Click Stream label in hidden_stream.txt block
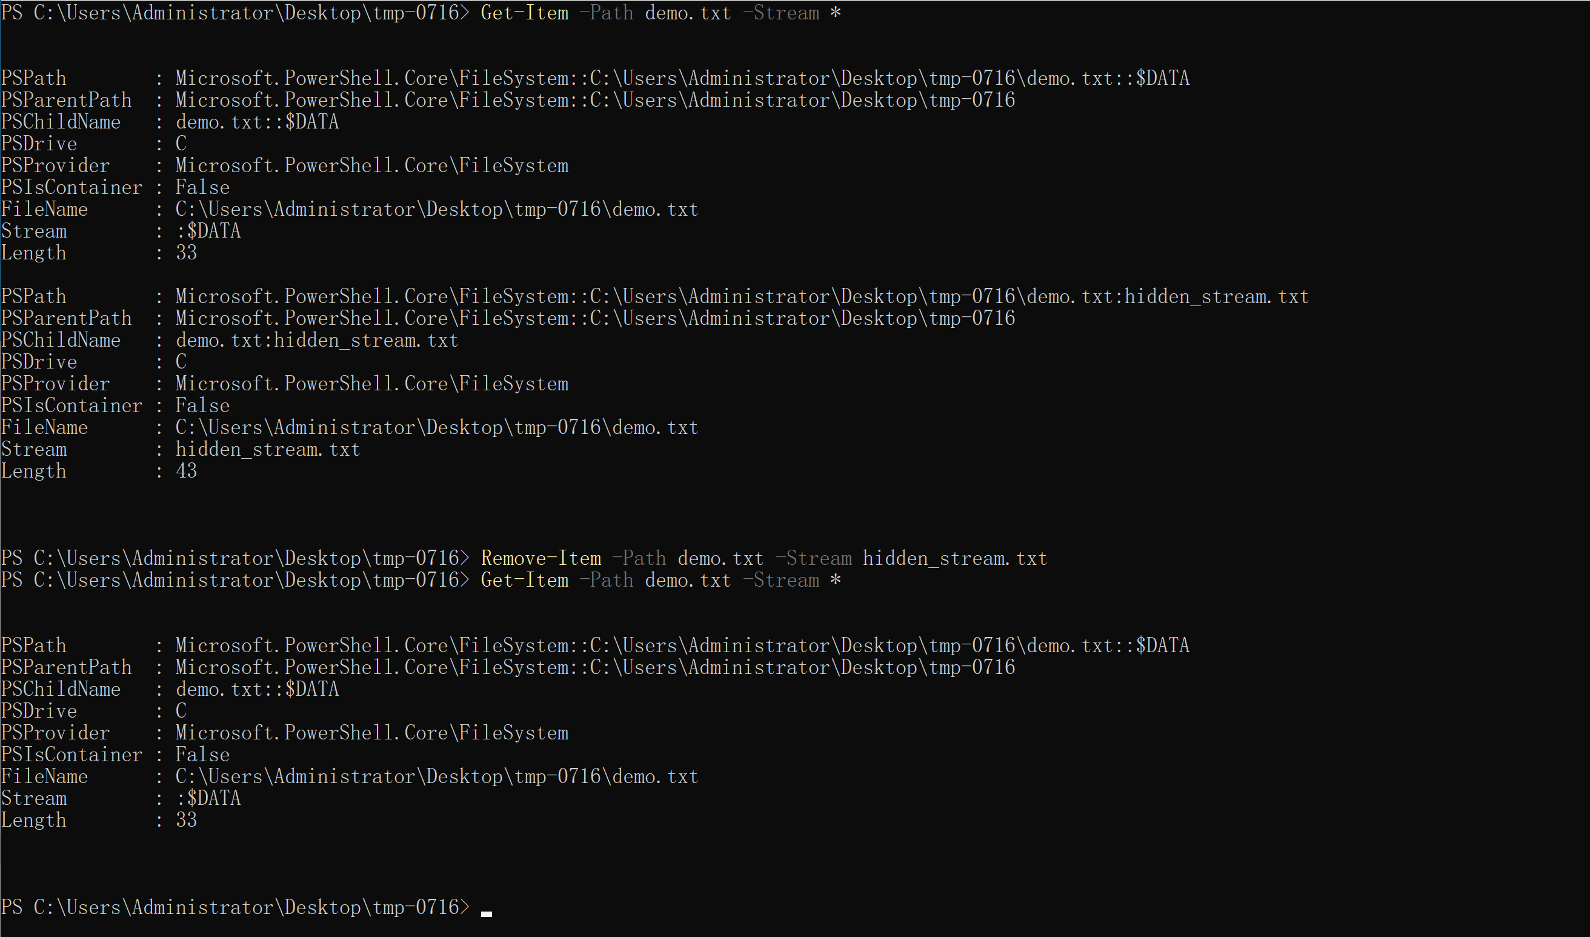 [34, 450]
